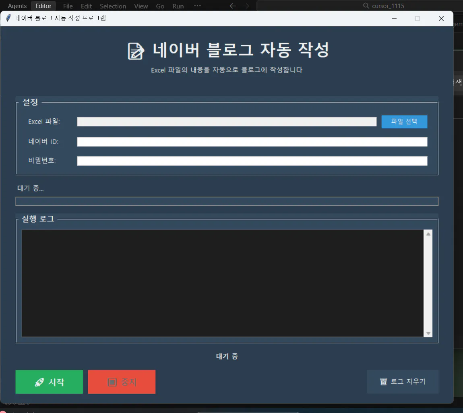Minimize the 네이버 블로그 자동 작성 window
Screen dimensions: 463x413
394,18
